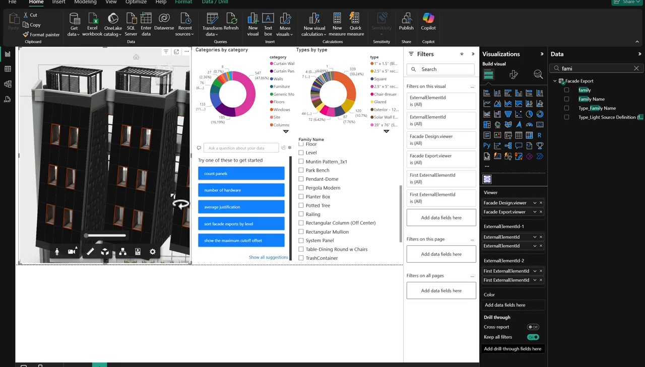The width and height of the screenshot is (645, 367).
Task: Click the Family Name slicer vertical scrollbar
Action: 401,214
